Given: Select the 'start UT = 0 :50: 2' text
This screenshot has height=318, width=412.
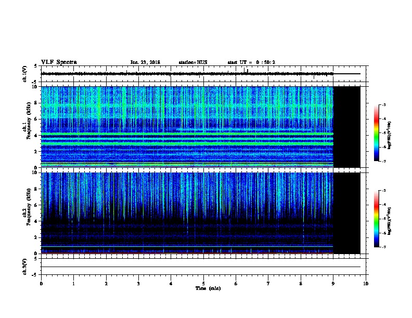Looking at the screenshot, I should pos(251,62).
